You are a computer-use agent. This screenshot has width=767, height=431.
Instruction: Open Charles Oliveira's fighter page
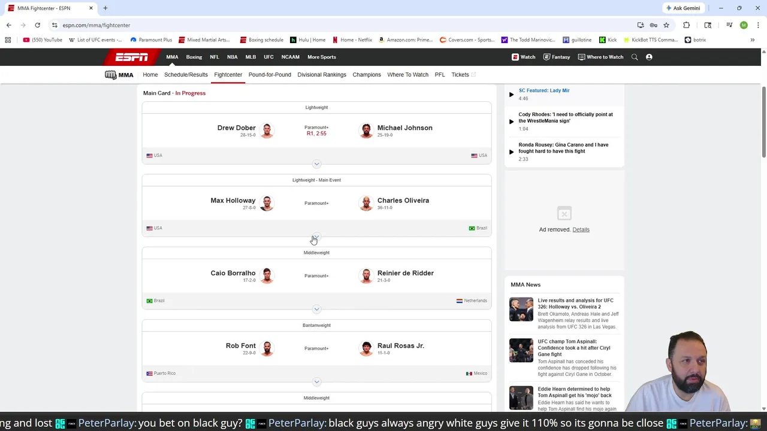click(x=403, y=201)
